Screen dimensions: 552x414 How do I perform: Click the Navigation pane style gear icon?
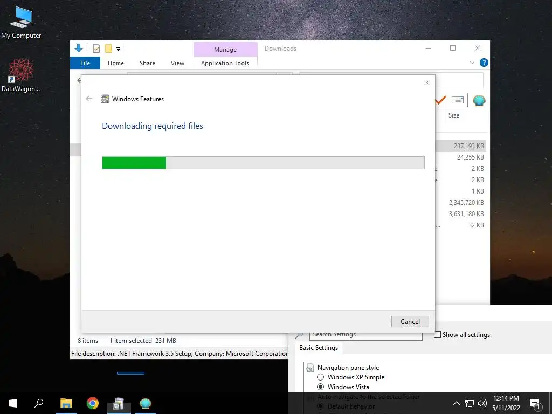coord(310,368)
